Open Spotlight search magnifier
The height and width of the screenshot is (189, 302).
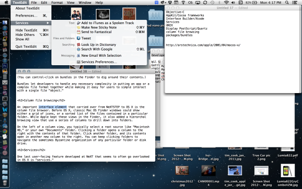[x=287, y=2]
